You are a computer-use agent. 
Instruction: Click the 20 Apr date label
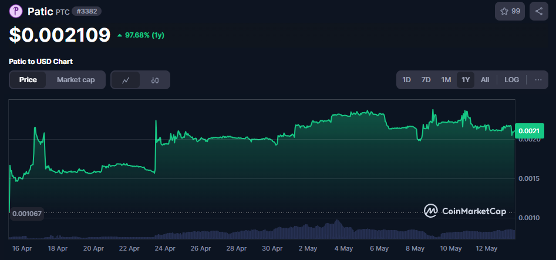coord(93,249)
